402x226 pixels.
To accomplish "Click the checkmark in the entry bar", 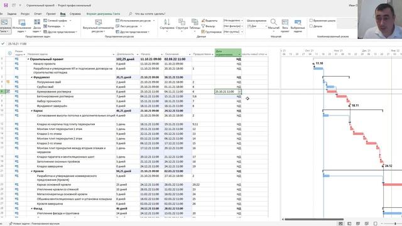I will tap(3, 44).
